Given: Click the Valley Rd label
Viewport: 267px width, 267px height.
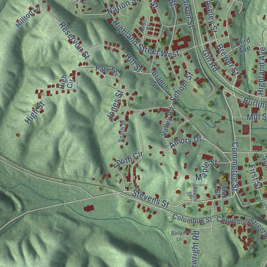Looking at the screenshot, I should [168, 121].
